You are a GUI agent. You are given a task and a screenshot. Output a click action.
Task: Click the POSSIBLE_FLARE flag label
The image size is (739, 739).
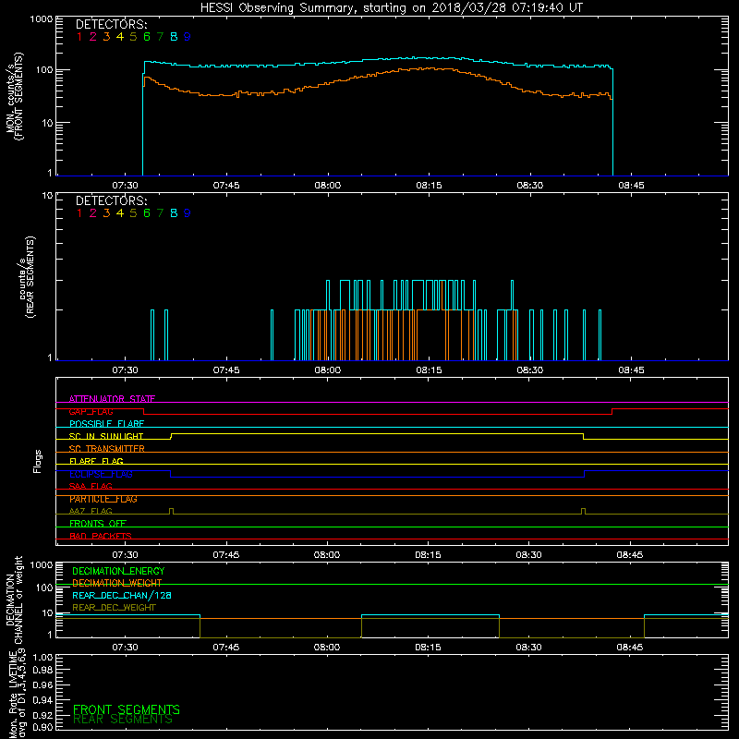[106, 424]
